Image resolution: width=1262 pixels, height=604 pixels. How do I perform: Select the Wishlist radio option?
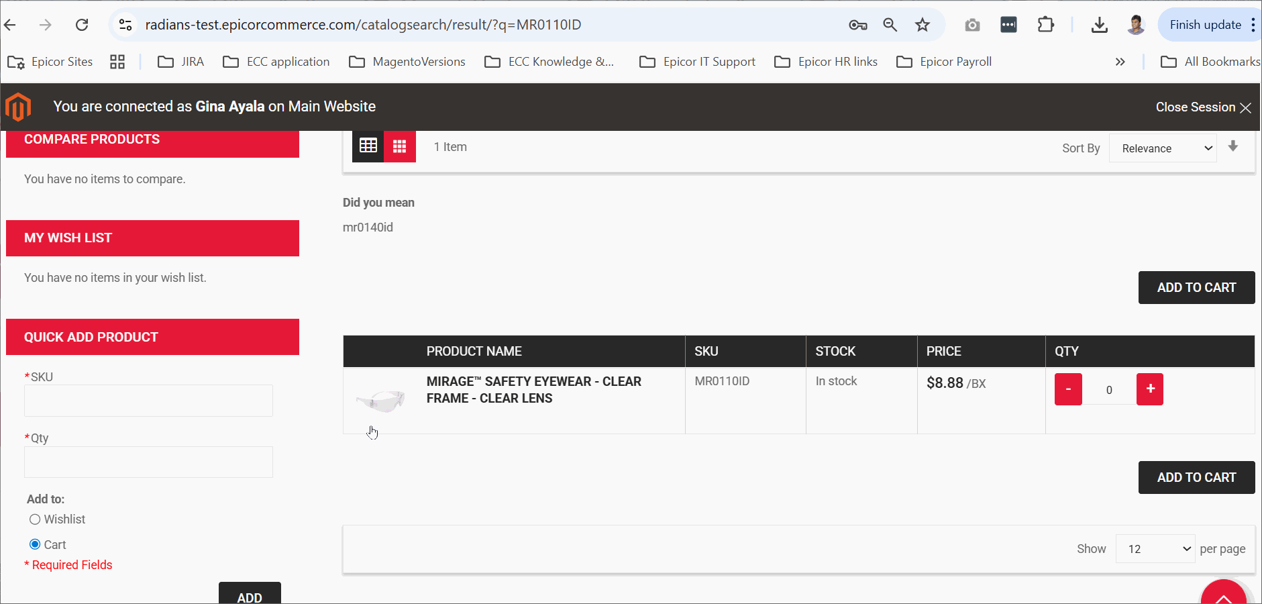pyautogui.click(x=35, y=519)
